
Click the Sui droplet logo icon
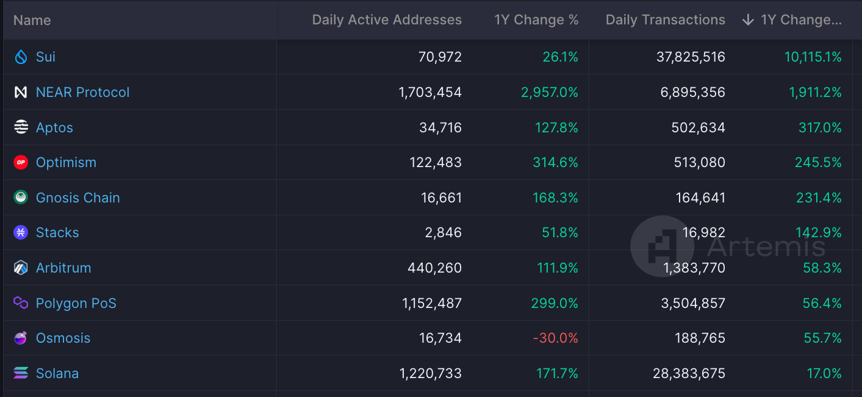tap(21, 57)
